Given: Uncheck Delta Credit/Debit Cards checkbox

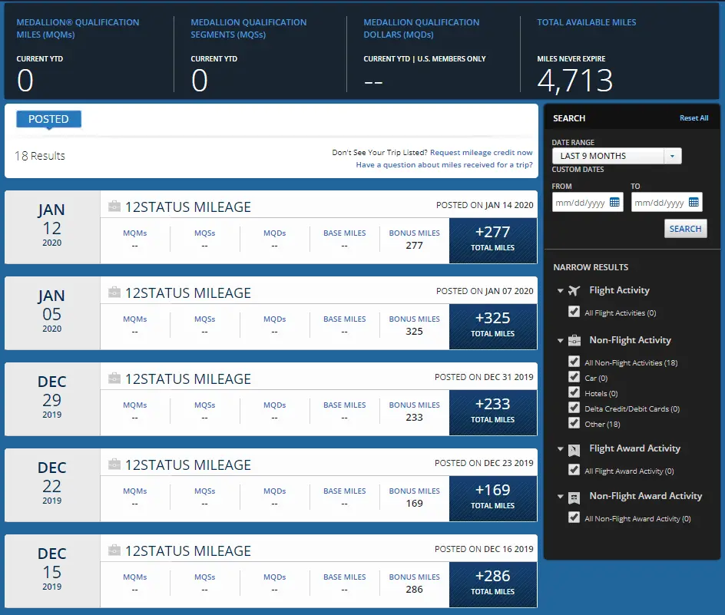Looking at the screenshot, I should point(574,408).
